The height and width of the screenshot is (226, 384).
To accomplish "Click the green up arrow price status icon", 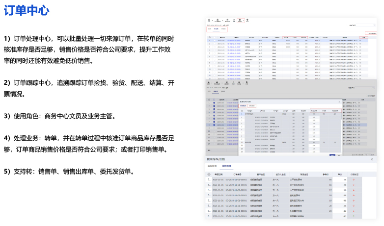I will click(x=352, y=216).
